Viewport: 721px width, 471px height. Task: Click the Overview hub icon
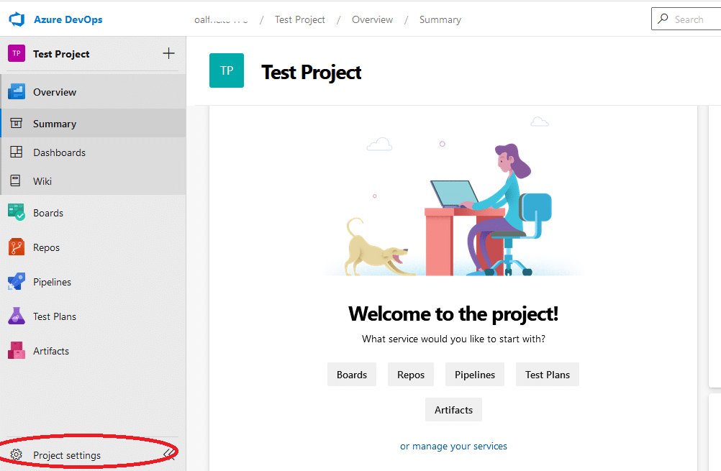[17, 92]
